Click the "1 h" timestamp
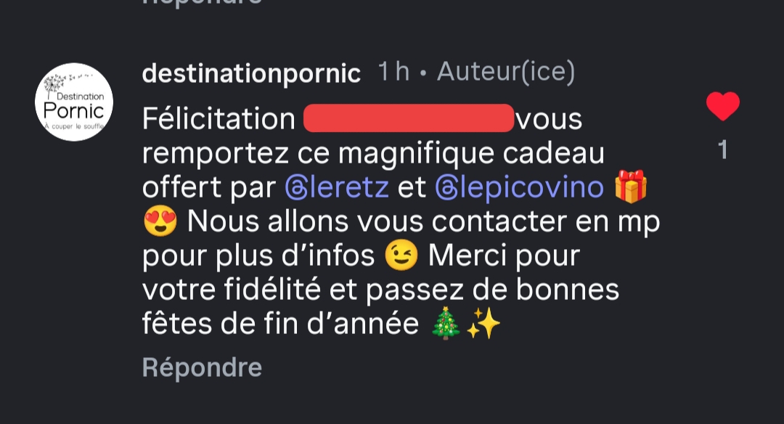Screen dimensions: 784x424 [x=393, y=73]
